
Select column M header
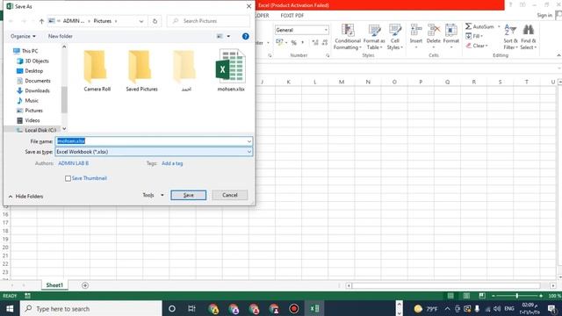click(342, 82)
